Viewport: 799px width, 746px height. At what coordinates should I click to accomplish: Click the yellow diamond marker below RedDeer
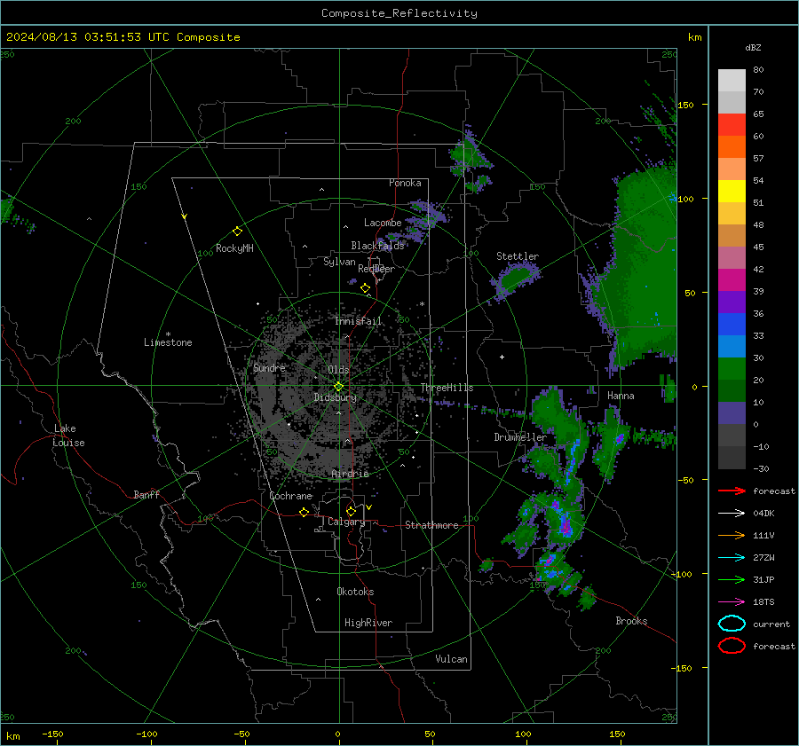tap(365, 288)
